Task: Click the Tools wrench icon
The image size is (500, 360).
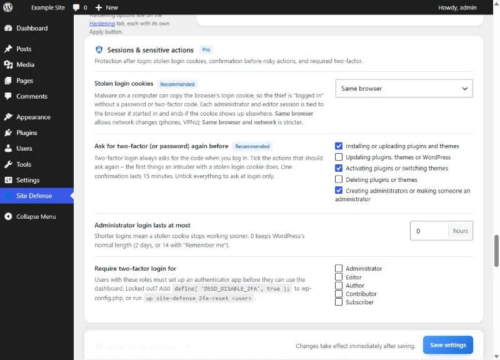Action: coord(8,164)
